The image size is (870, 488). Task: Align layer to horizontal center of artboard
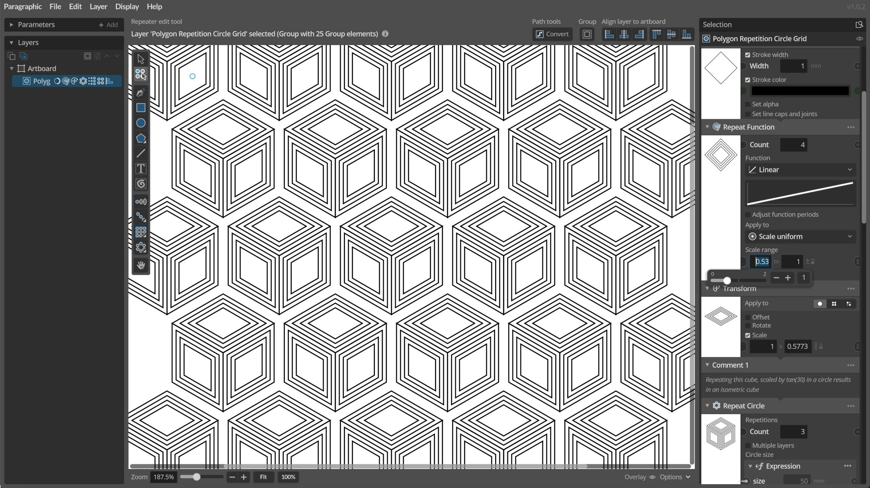pyautogui.click(x=624, y=34)
